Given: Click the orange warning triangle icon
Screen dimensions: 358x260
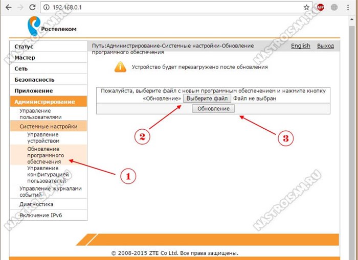Looking at the screenshot, I should tap(120, 67).
